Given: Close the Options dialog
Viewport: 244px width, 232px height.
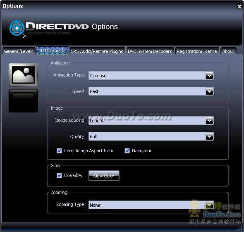Looking at the screenshot, I should coord(239,6).
